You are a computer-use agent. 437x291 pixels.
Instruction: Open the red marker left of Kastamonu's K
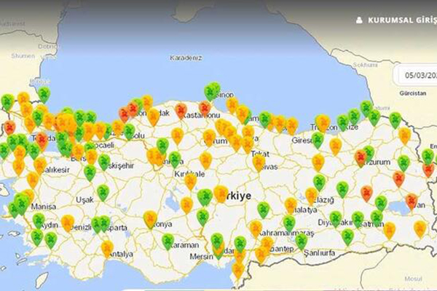(181, 111)
